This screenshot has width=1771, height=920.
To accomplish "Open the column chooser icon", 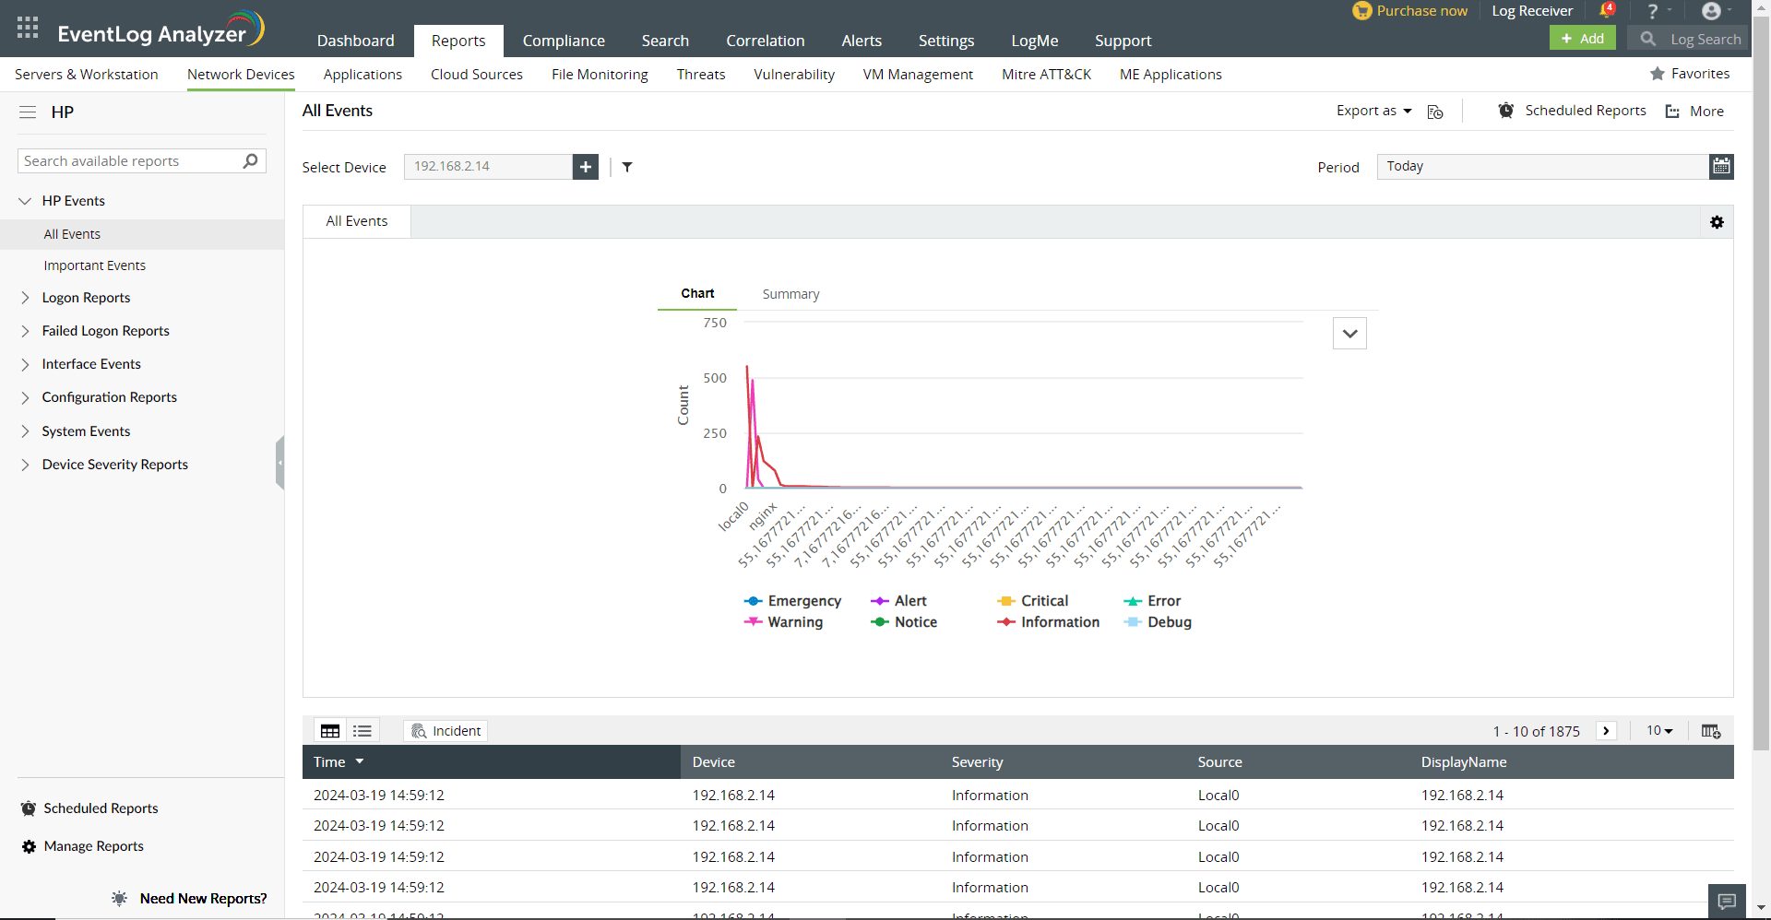I will 1711,731.
